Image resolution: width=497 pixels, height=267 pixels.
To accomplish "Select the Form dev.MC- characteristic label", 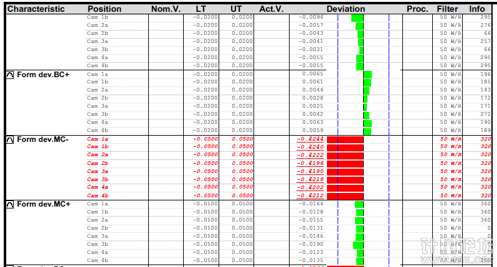I will [44, 139].
